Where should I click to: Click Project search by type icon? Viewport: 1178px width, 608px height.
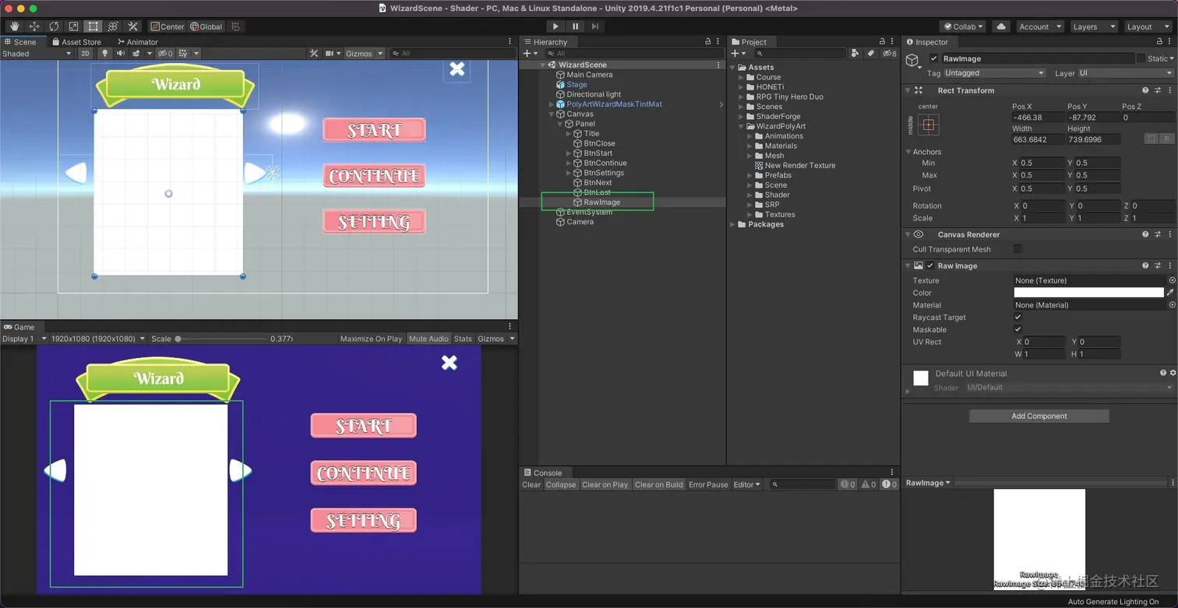coord(855,54)
